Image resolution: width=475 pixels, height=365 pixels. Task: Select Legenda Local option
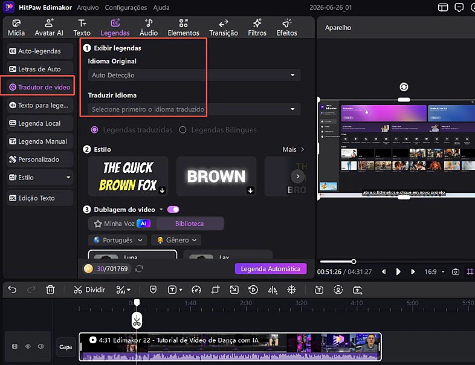pyautogui.click(x=40, y=123)
